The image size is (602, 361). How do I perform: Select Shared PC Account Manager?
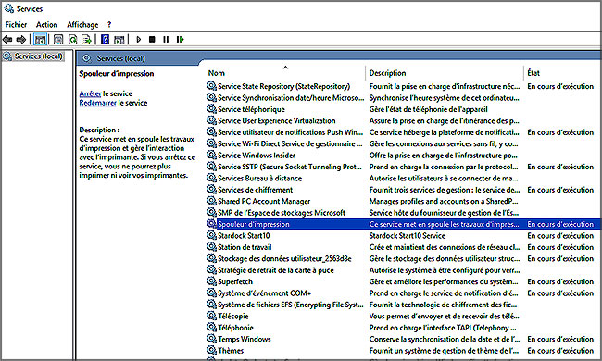pyautogui.click(x=264, y=202)
